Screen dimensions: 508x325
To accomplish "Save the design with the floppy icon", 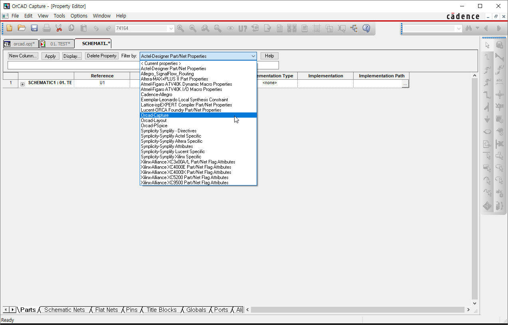I will (34, 28).
